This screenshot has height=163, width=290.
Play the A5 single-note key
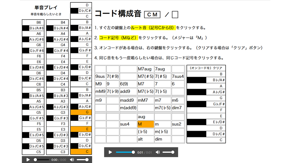pos(33,101)
